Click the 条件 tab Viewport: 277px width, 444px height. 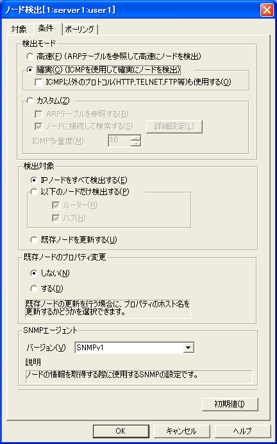(46, 28)
